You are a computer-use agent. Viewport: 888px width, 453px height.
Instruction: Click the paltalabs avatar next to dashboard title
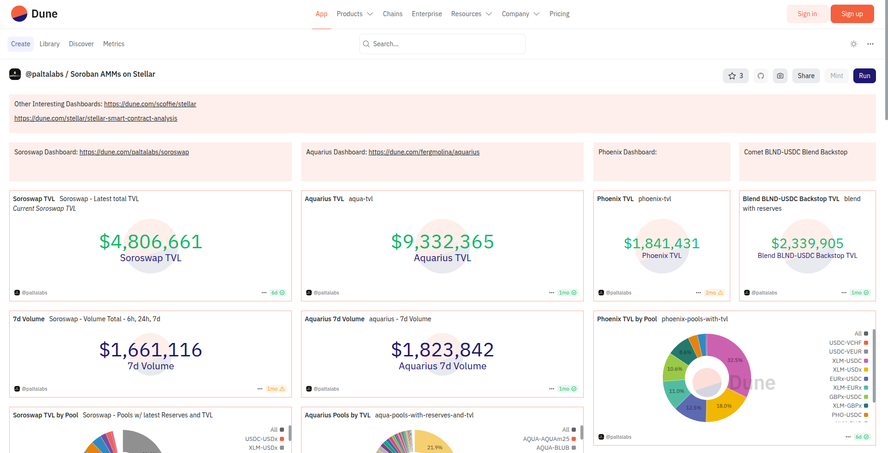click(15, 74)
